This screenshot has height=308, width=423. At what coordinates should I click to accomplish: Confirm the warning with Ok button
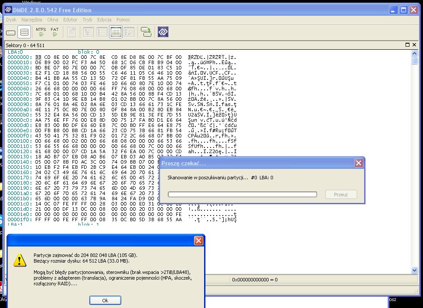105,301
